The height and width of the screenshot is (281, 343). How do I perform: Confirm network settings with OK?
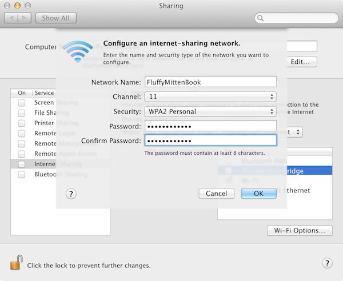pyautogui.click(x=258, y=194)
